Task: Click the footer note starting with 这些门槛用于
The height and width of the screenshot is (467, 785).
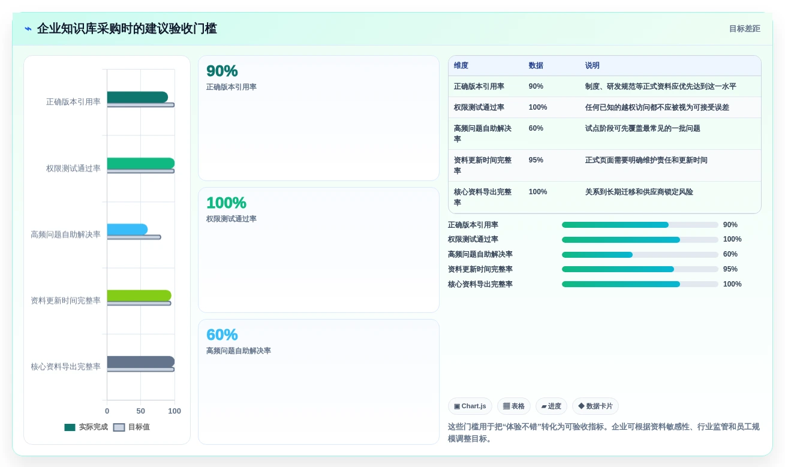Action: point(604,433)
